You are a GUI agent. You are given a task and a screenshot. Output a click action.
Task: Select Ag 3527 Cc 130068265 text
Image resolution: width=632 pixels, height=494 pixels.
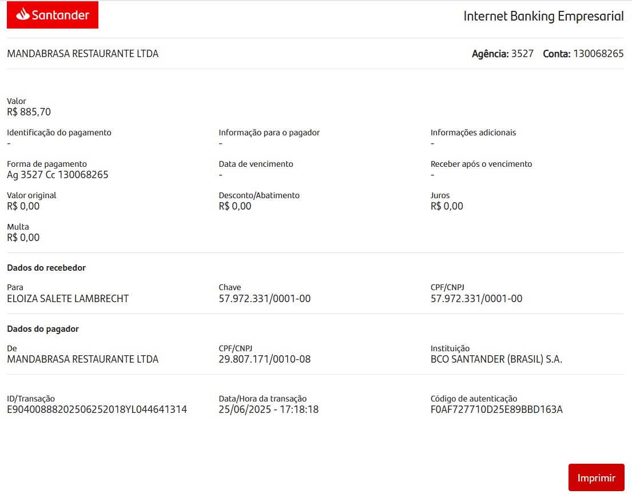coord(58,175)
